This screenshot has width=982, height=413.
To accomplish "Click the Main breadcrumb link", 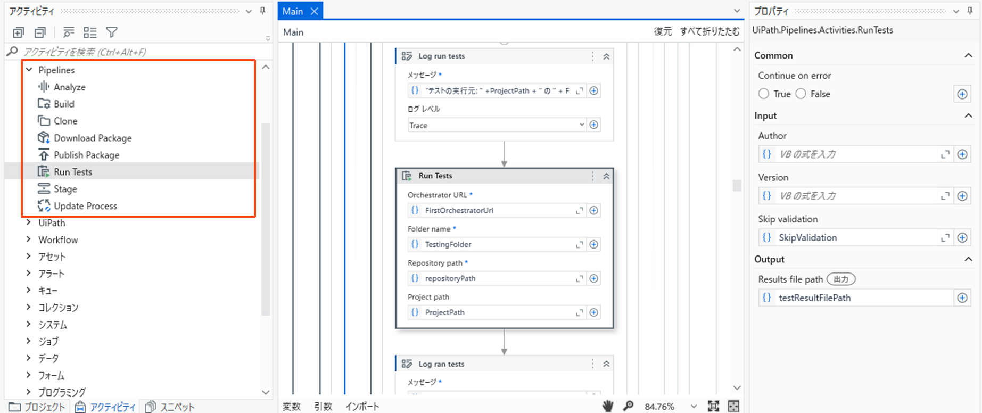I will click(293, 32).
